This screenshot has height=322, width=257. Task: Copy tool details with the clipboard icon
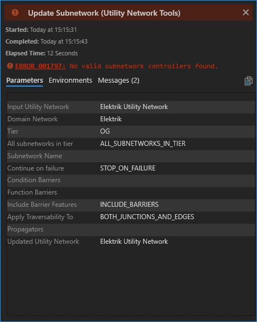(248, 80)
